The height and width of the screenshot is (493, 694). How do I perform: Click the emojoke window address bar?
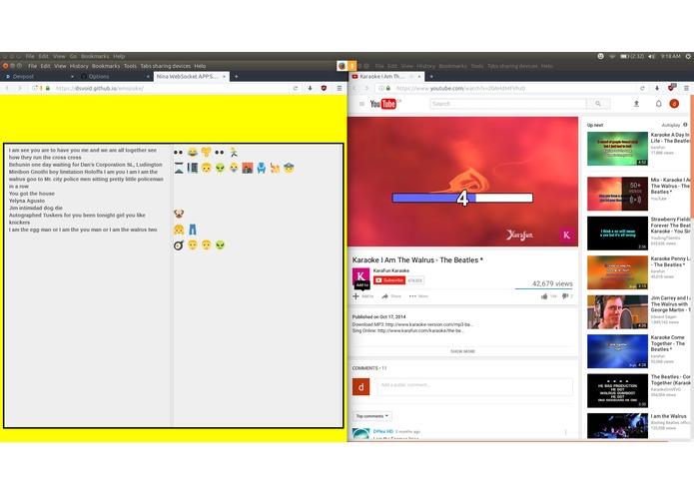click(x=172, y=89)
